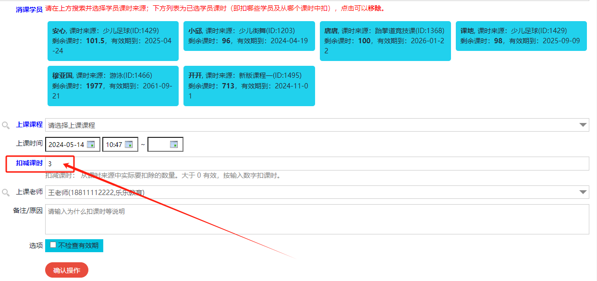Click the 备注/原因 label

click(x=28, y=210)
